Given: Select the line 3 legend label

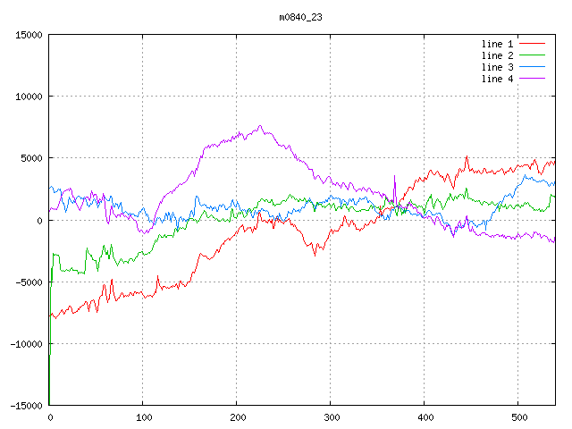Looking at the screenshot, I should coord(497,67).
